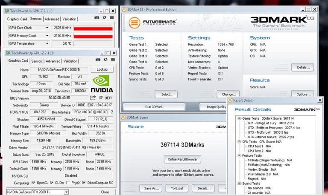This screenshot has width=328, height=195.
Task: Click the GPU name field NVIDIA GeForce RTX 2080 Ti
Action: [x=59, y=69]
